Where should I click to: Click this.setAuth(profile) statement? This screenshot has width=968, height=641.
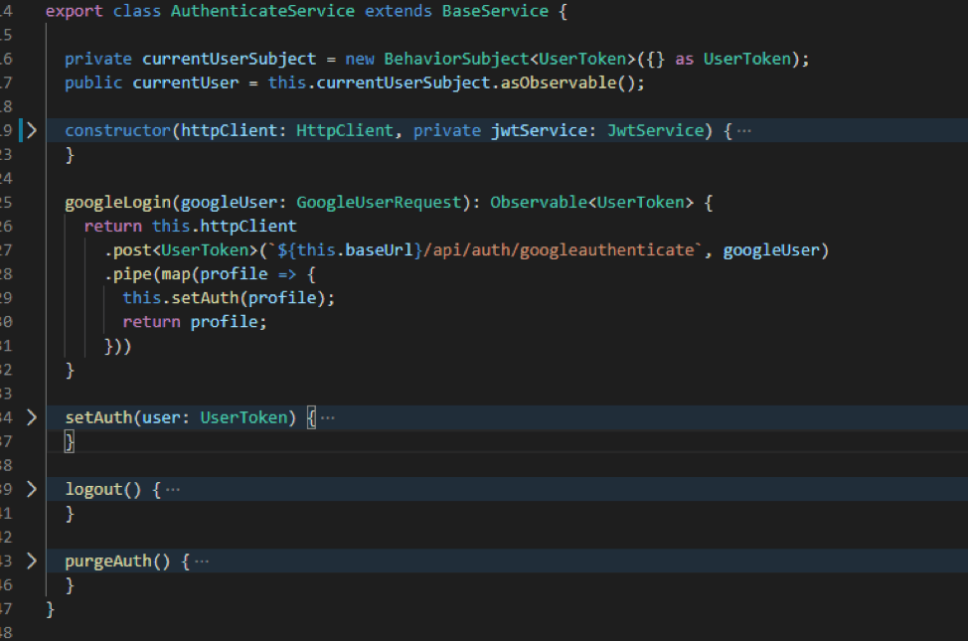click(229, 298)
